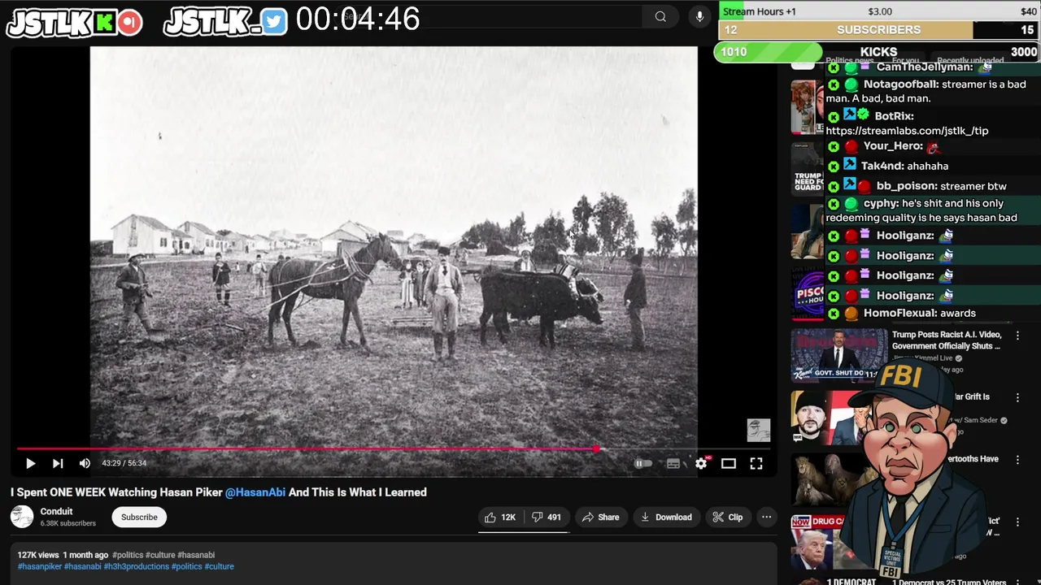Click the #h3h3productions hashtag
This screenshot has width=1041, height=585.
click(136, 566)
